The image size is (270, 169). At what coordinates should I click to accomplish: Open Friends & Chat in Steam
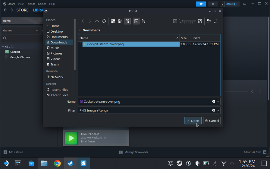coord(255,152)
